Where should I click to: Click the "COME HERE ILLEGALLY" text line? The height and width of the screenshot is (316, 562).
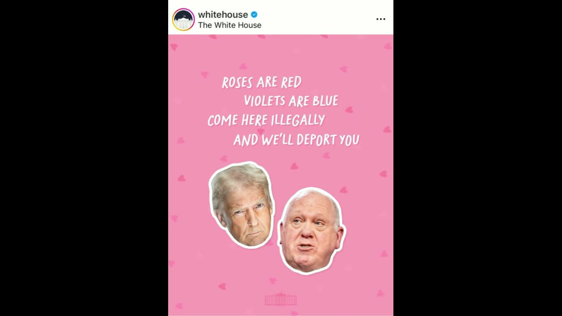coord(266,120)
